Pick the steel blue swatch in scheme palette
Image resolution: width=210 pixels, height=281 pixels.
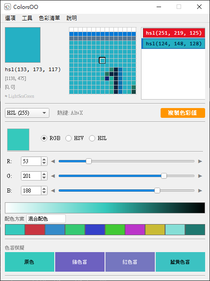[55, 229]
